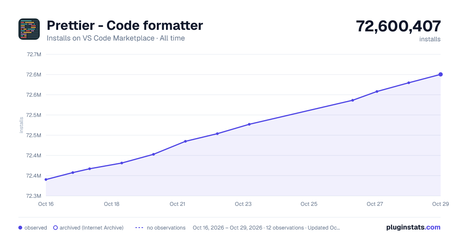Click the "no observations" legend label
Image resolution: width=459 pixels, height=241 pixels.
166,228
